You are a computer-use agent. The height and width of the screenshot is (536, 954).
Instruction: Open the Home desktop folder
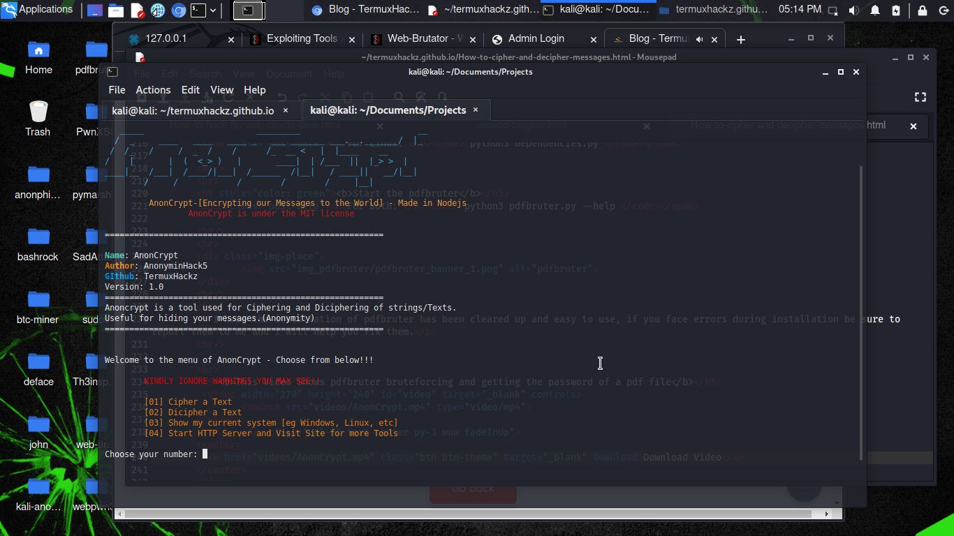point(38,57)
